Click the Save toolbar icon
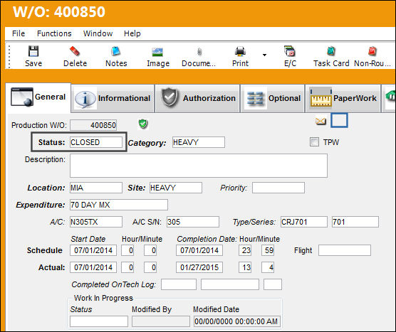This screenshot has width=396, height=332. click(x=33, y=51)
